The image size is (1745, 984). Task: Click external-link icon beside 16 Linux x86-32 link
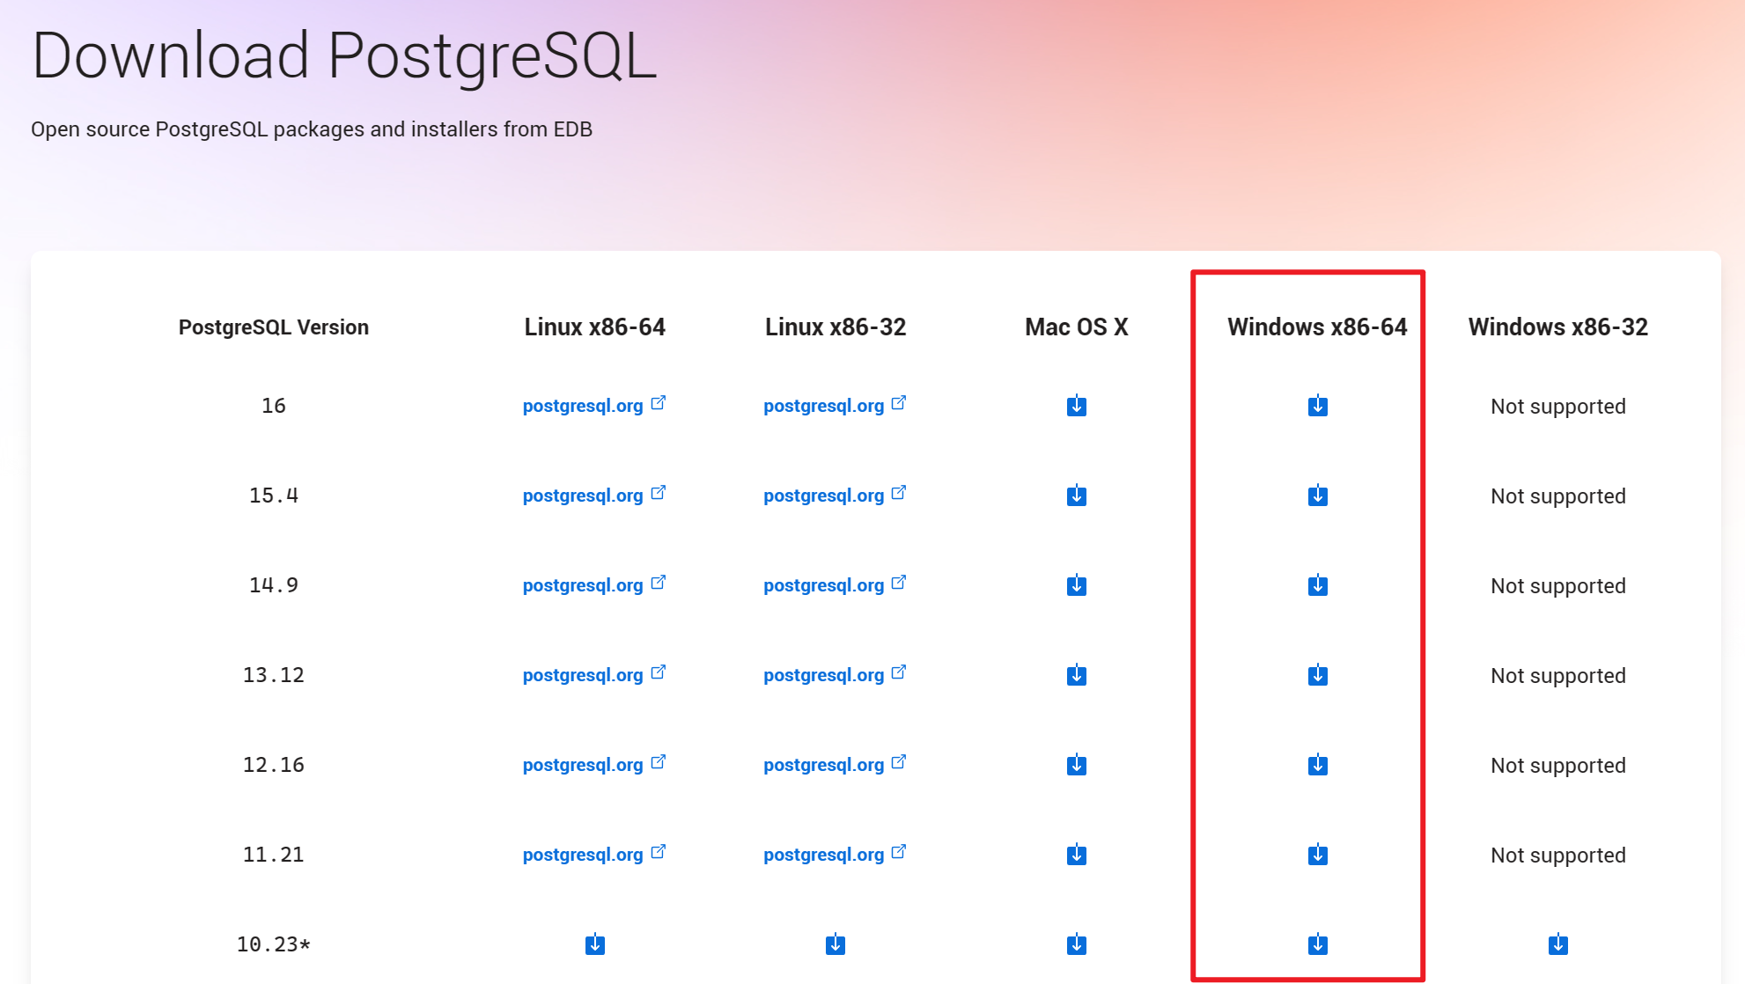click(898, 403)
